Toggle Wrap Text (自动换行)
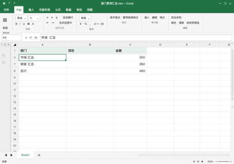This screenshot has width=234, height=164. 68,18
